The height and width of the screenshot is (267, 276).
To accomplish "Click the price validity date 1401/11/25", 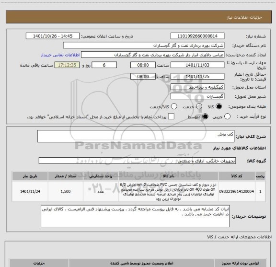I will coord(197,76).
